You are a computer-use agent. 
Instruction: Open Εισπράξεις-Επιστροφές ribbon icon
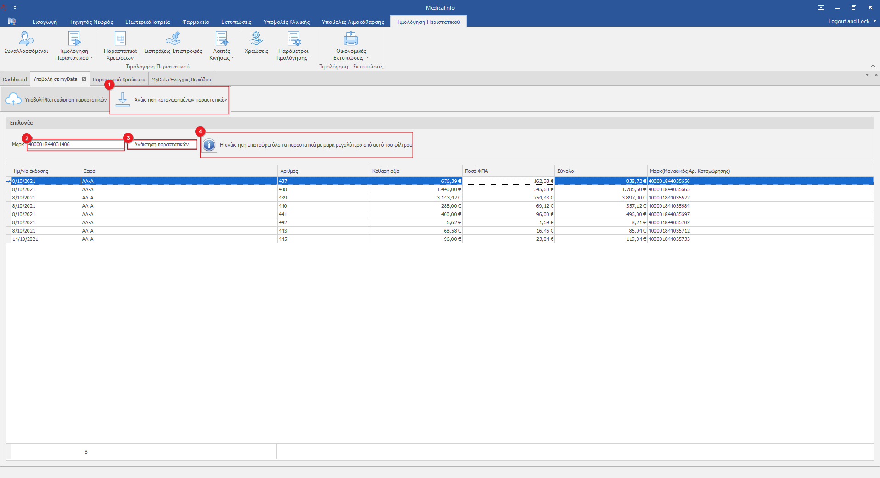(173, 39)
